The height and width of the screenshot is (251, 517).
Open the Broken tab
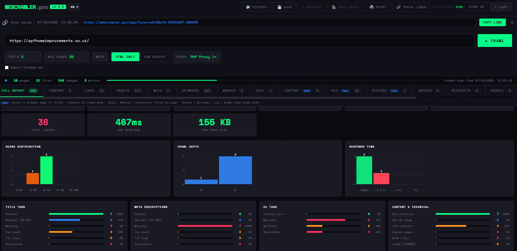430,91
